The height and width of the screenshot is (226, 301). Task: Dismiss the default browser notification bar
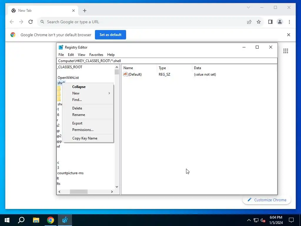click(288, 35)
